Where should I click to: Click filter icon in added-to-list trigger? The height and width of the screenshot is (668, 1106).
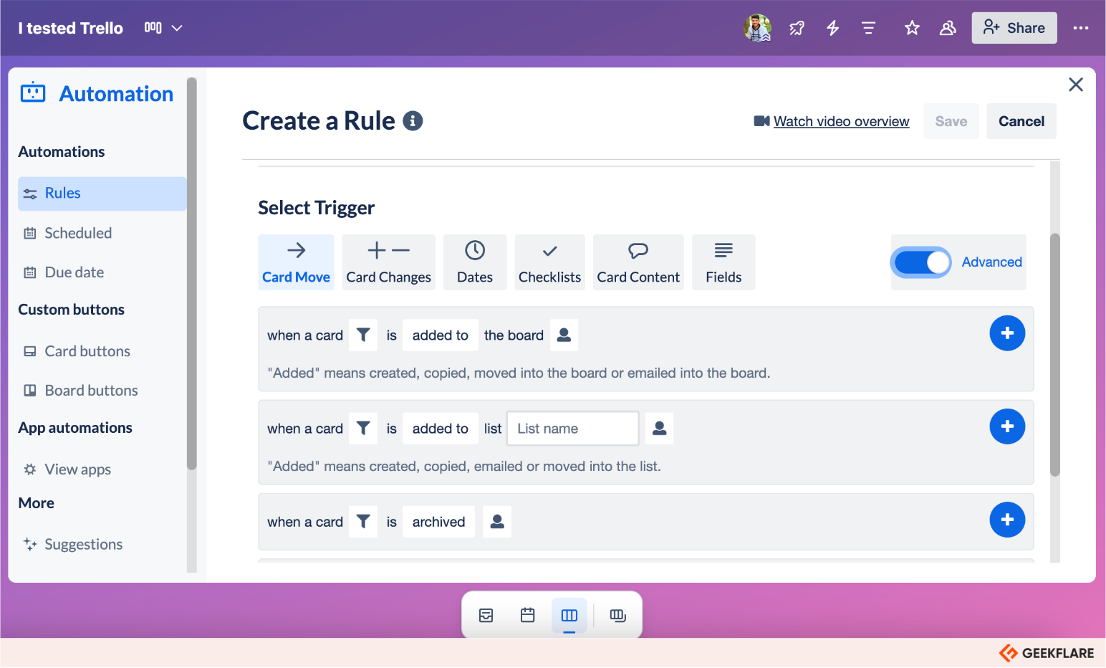coord(363,429)
